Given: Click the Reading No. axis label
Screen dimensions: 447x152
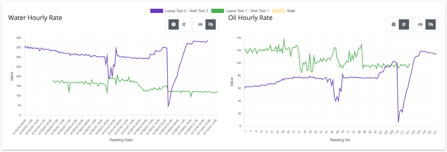Looking at the screenshot, I should pyautogui.click(x=340, y=140).
